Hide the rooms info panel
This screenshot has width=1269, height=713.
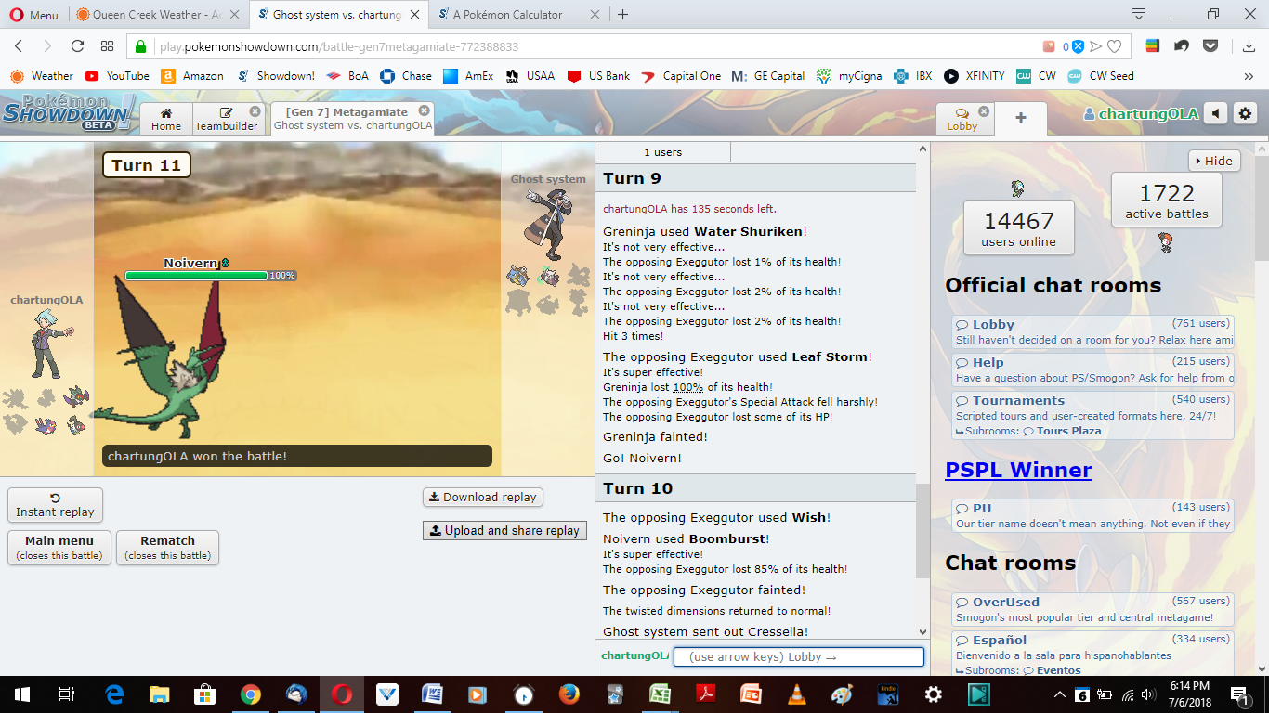pyautogui.click(x=1214, y=161)
